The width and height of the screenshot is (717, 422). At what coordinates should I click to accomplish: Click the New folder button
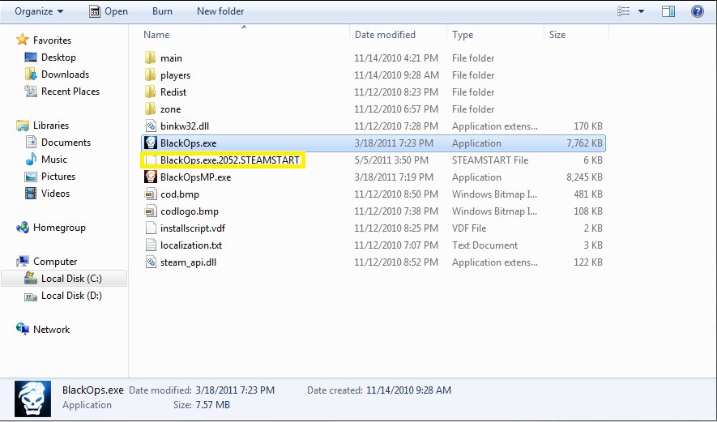pos(220,11)
